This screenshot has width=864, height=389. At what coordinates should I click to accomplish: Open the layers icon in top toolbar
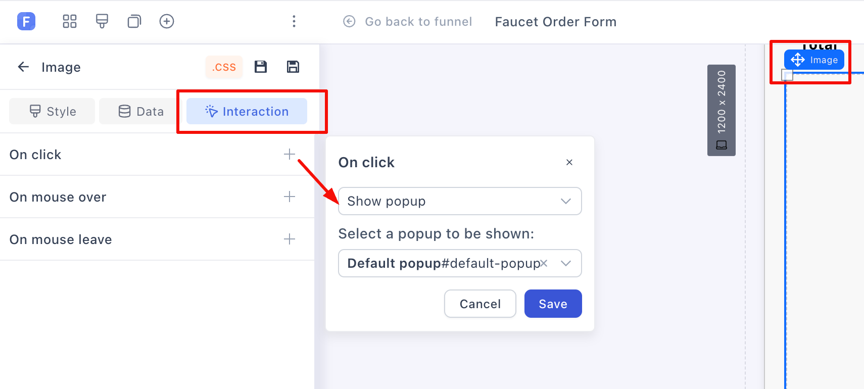pos(134,21)
